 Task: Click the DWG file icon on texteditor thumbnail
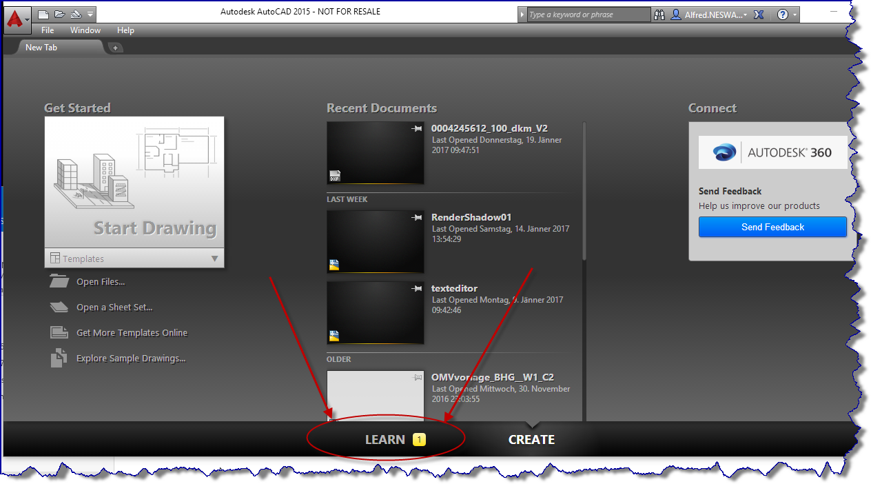[334, 336]
